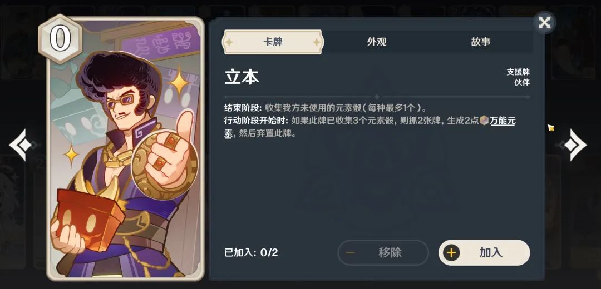Image resolution: width=601 pixels, height=289 pixels.
Task: Click the Omni Element dice icon
Action: click(x=485, y=121)
